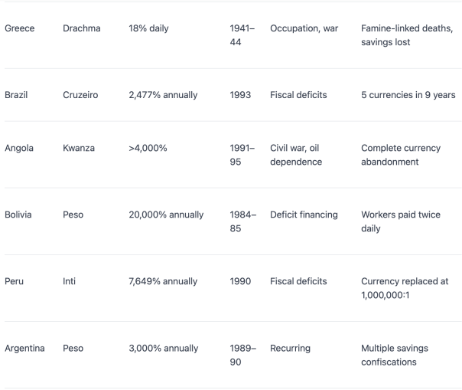Image resolution: width=462 pixels, height=390 pixels.
Task: Click the Angola country cell
Action: (x=19, y=148)
